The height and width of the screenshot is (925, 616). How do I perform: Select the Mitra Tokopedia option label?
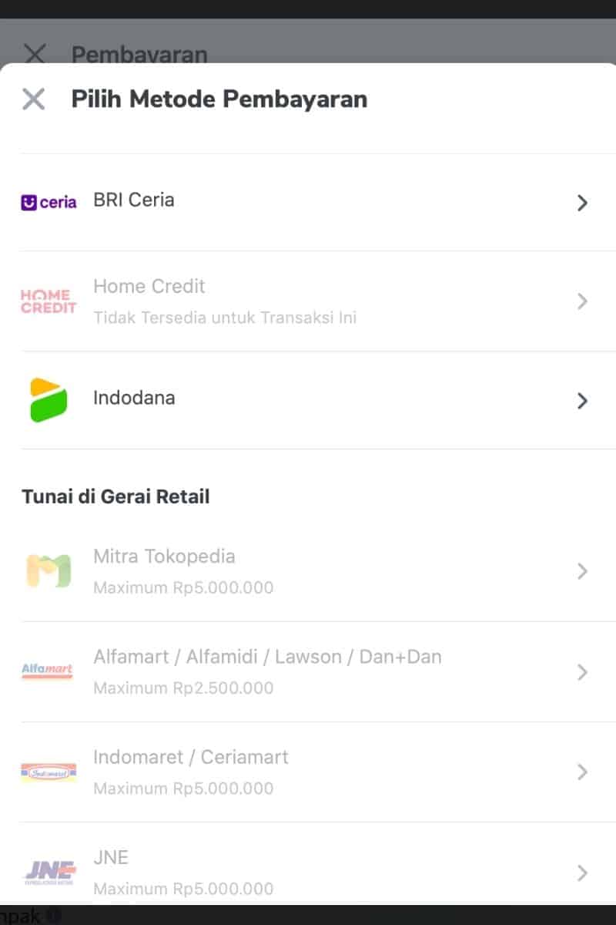(x=164, y=557)
